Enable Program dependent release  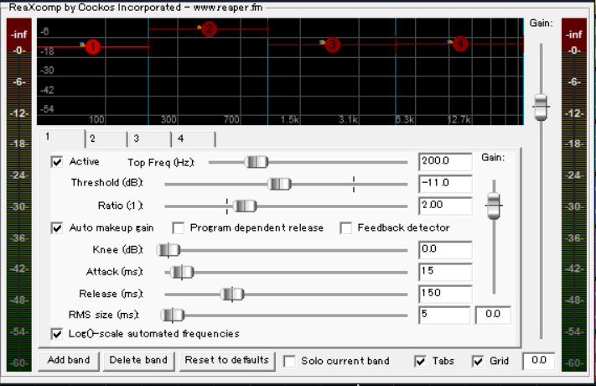pos(179,227)
